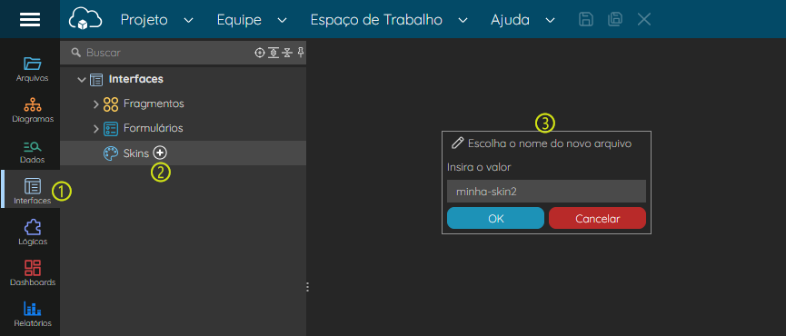
Task: Expand the Formulários tree node
Action: click(96, 129)
